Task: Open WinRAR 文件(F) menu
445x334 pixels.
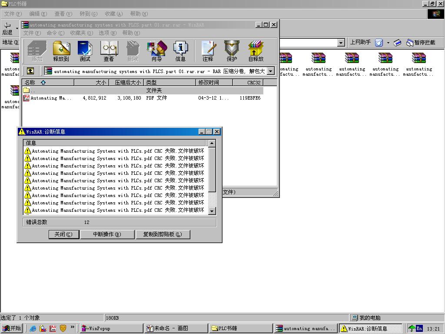Action: 32,33
